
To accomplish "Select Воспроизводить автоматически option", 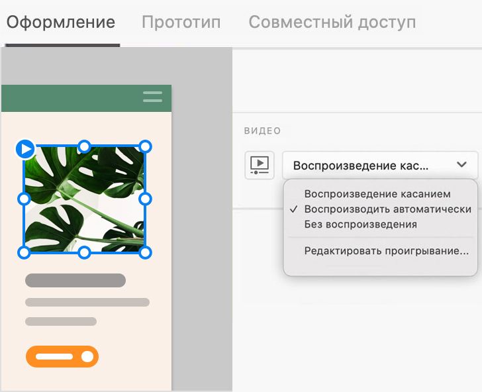I will [387, 209].
